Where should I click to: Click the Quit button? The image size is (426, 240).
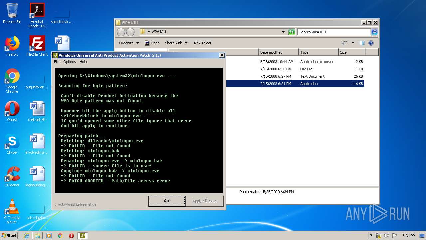click(x=167, y=201)
